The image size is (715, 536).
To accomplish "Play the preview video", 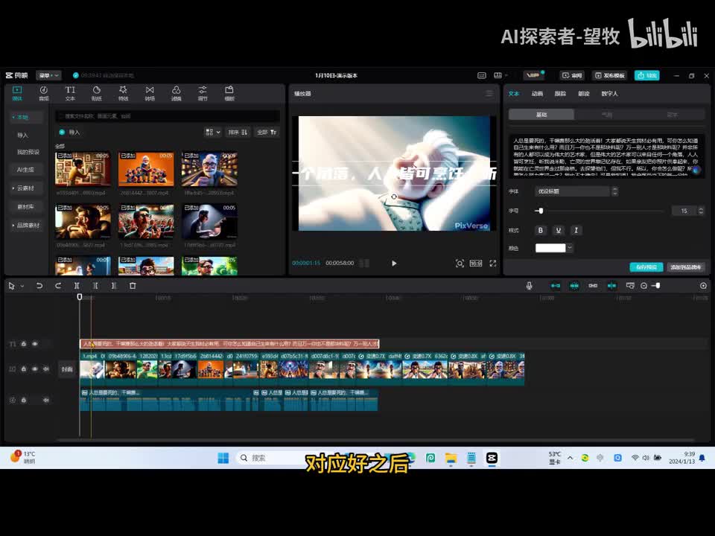I will coord(394,264).
